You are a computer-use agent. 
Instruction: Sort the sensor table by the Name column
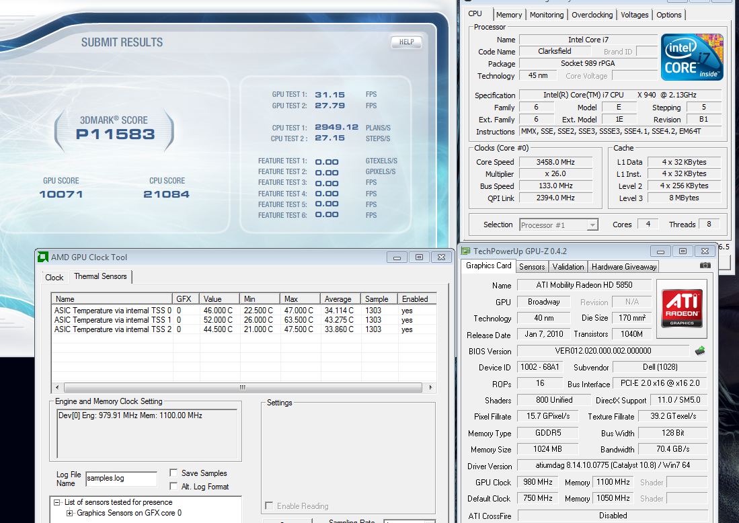[x=112, y=298]
